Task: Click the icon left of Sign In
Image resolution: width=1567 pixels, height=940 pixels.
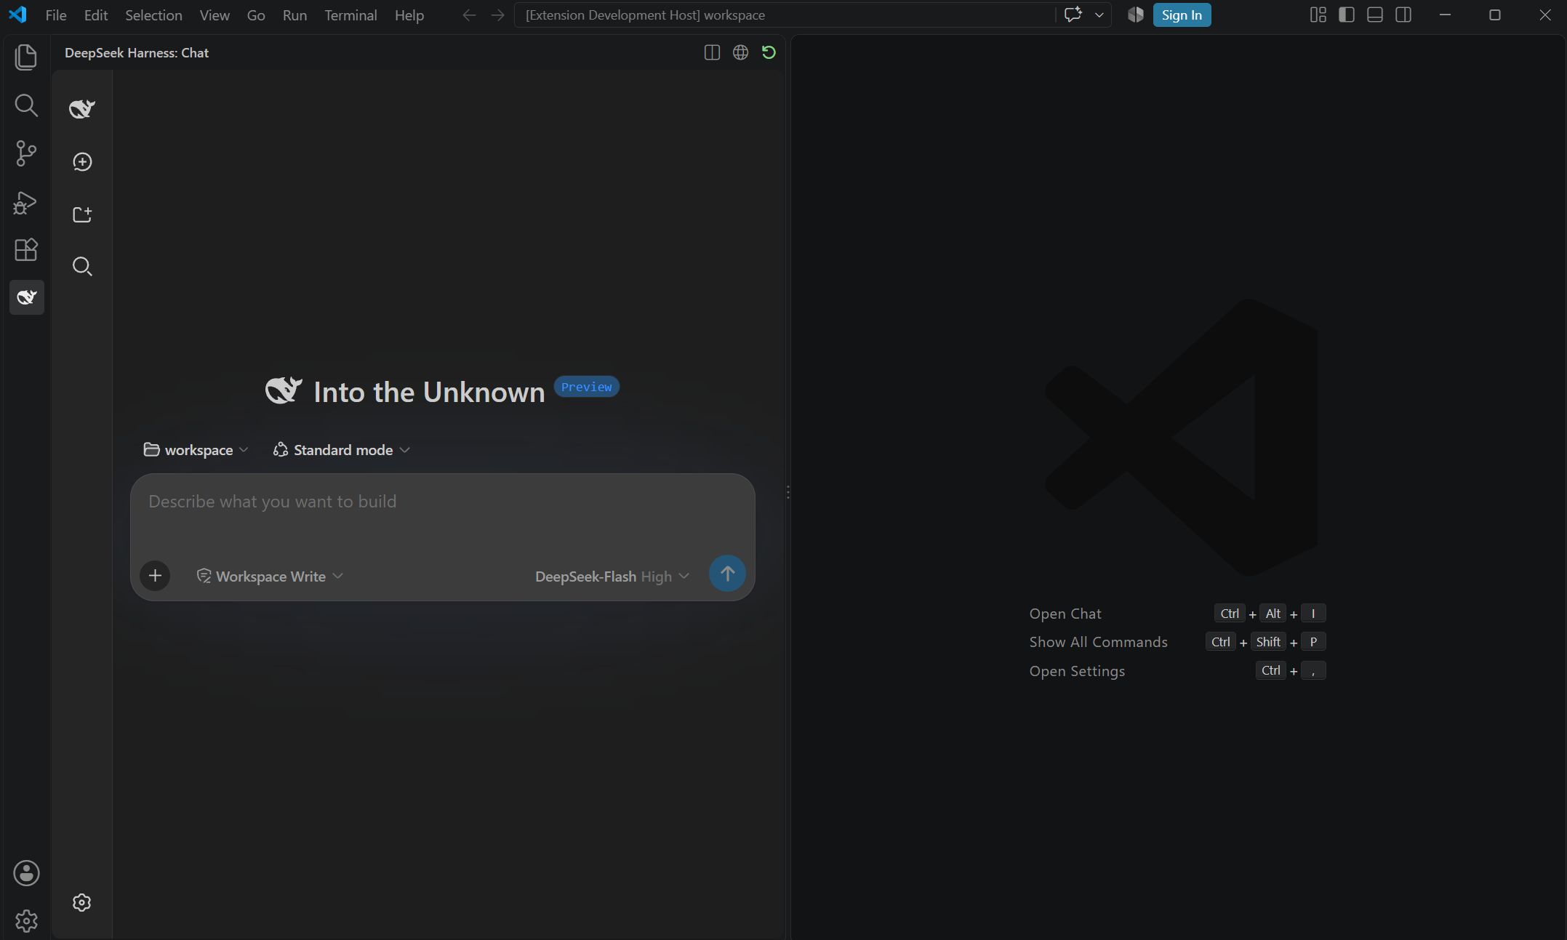Action: click(1136, 15)
